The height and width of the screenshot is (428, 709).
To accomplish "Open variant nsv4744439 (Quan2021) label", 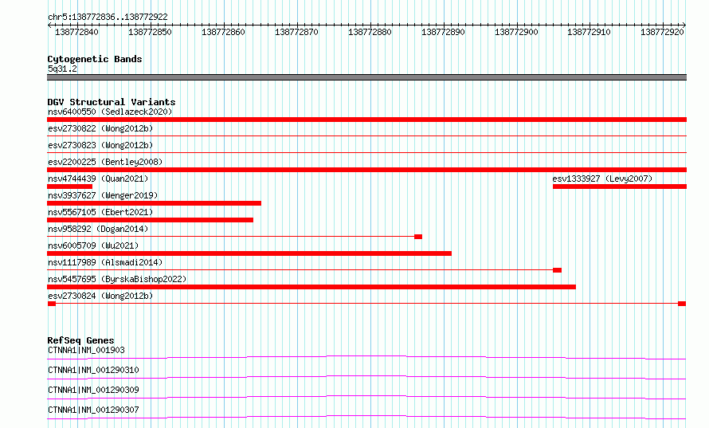I will (98, 179).
